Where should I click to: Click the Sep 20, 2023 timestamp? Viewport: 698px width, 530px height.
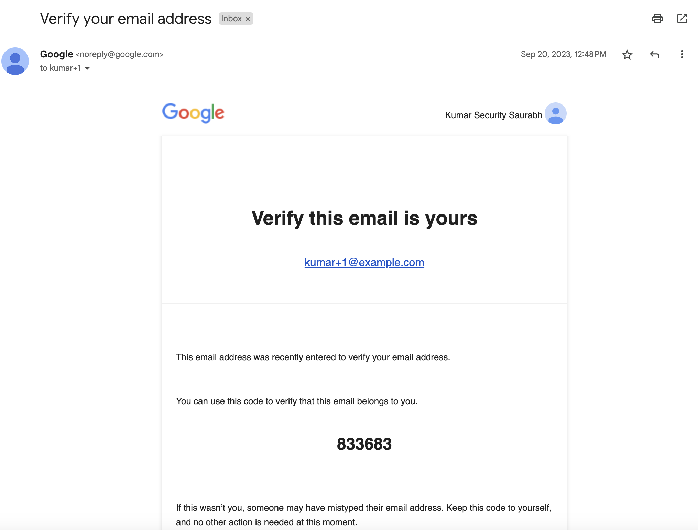(x=563, y=54)
